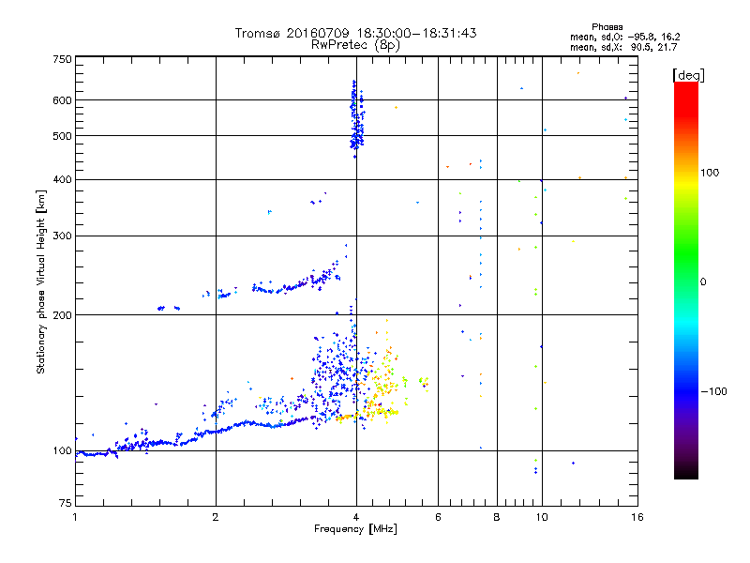This screenshot has width=750, height=563.
Task: Click x-axis tick label '2'
Action: tap(216, 517)
